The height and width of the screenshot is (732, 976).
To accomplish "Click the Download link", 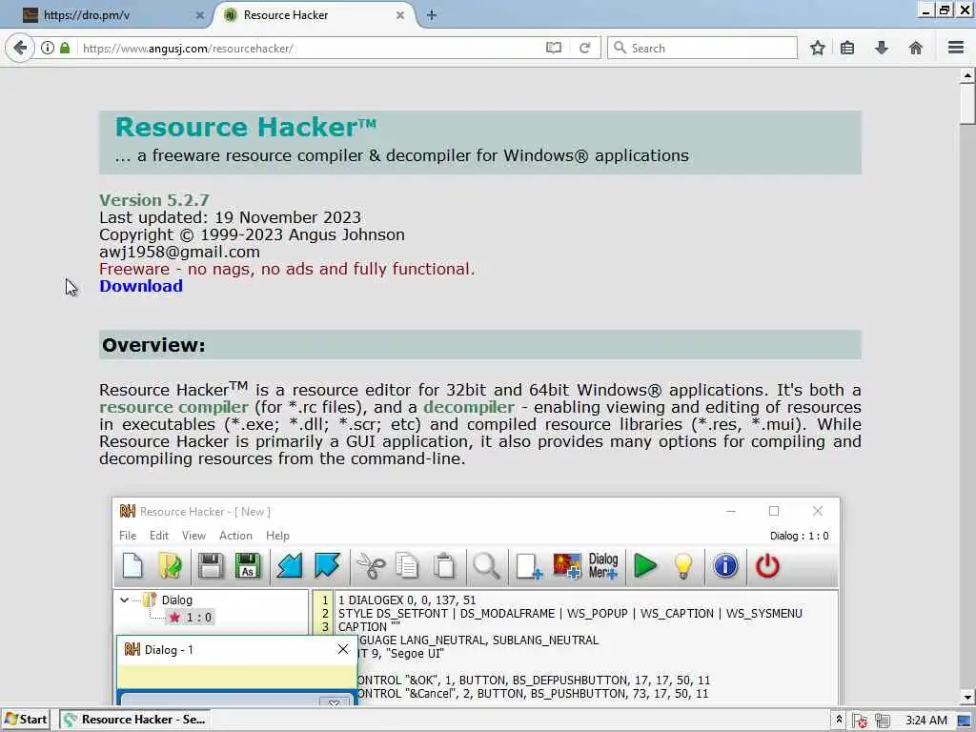I will point(141,286).
